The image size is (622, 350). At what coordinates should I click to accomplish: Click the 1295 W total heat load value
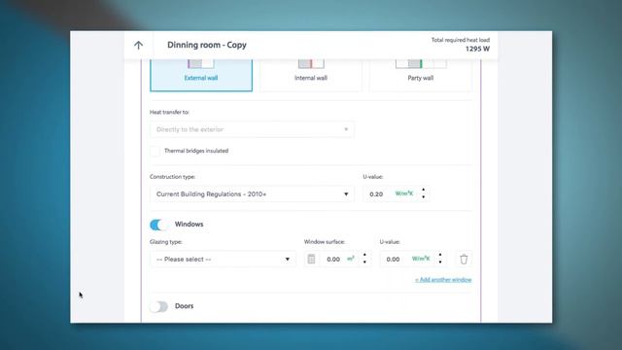click(x=477, y=49)
